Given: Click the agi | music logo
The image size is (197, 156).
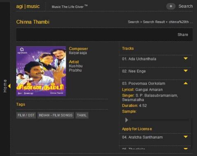Looking at the screenshot, I should click(28, 7).
